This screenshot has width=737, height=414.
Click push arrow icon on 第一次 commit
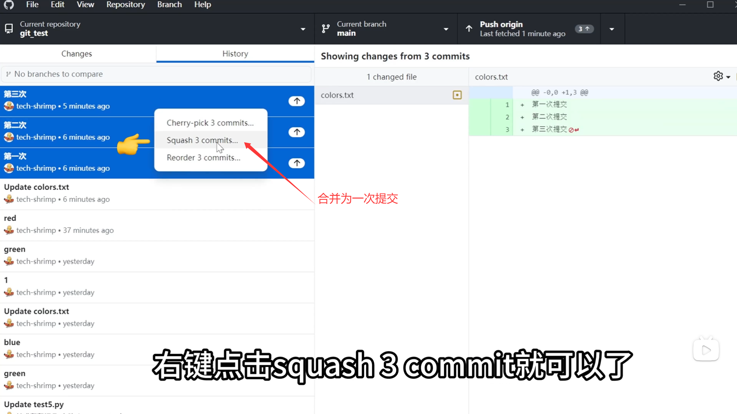click(x=297, y=163)
